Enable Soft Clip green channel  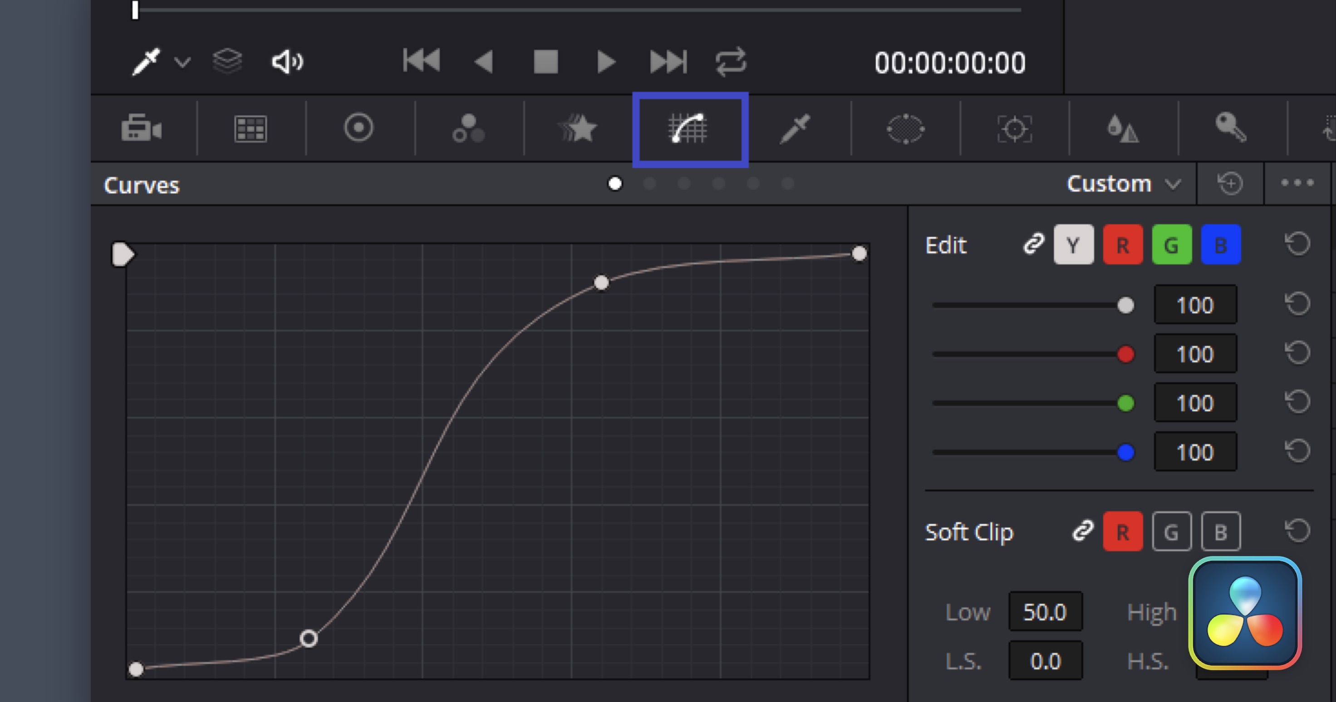(1171, 531)
